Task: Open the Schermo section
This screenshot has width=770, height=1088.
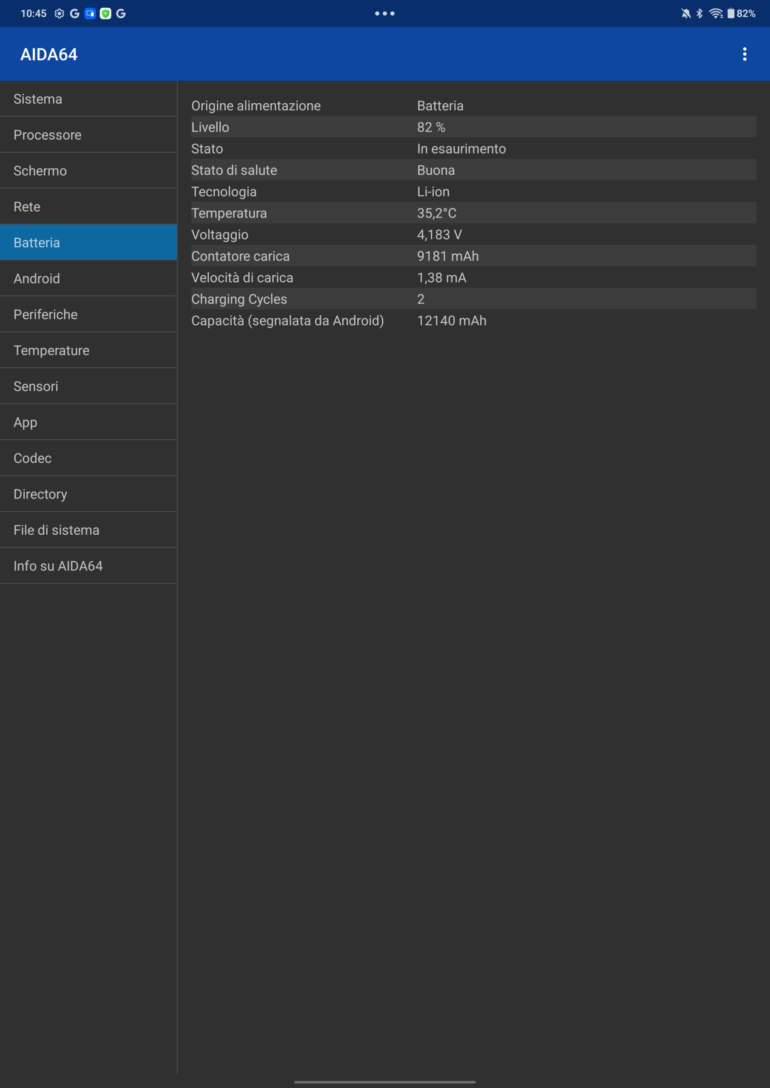Action: point(88,170)
